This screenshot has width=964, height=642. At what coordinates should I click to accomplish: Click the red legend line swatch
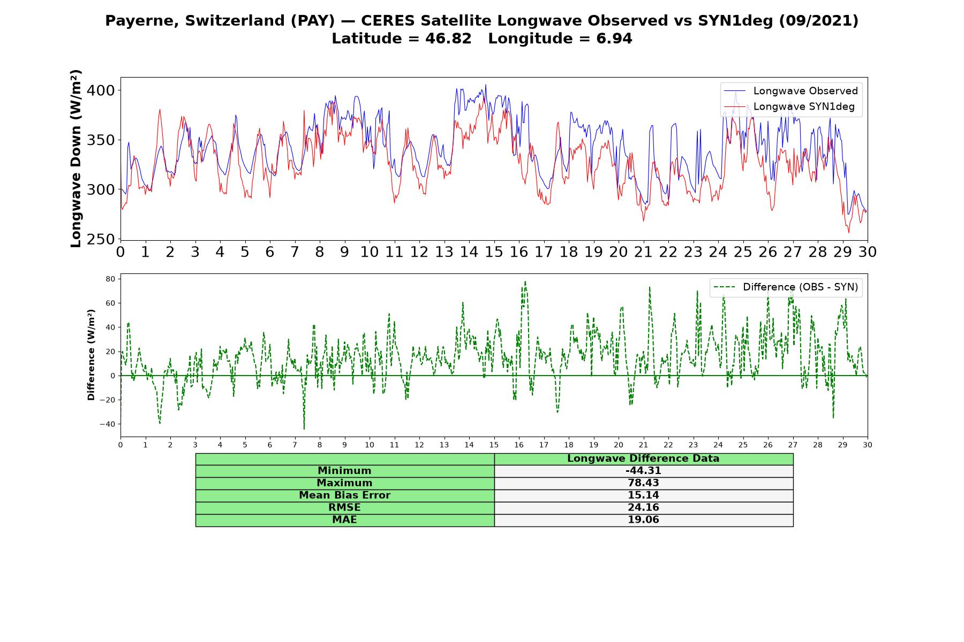[735, 107]
